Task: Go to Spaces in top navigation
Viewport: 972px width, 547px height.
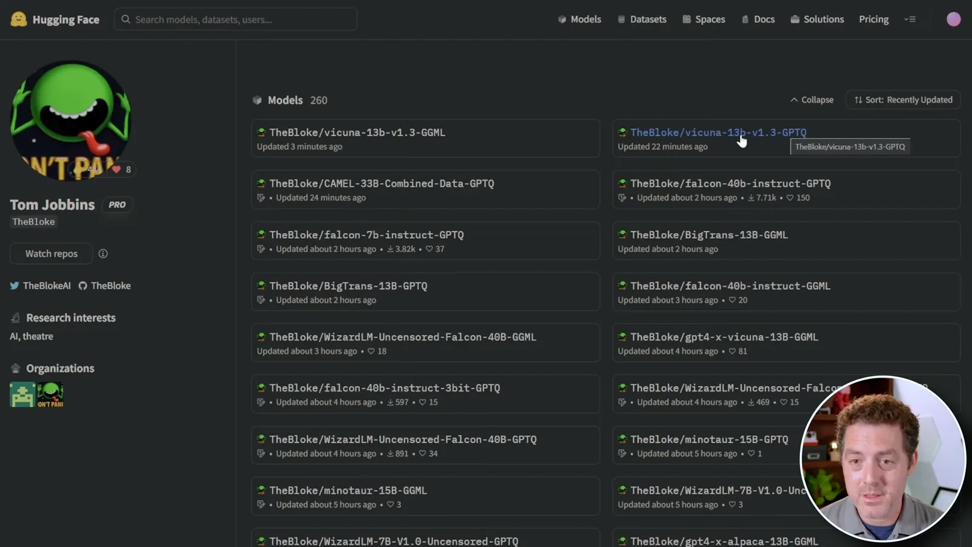Action: (x=703, y=19)
